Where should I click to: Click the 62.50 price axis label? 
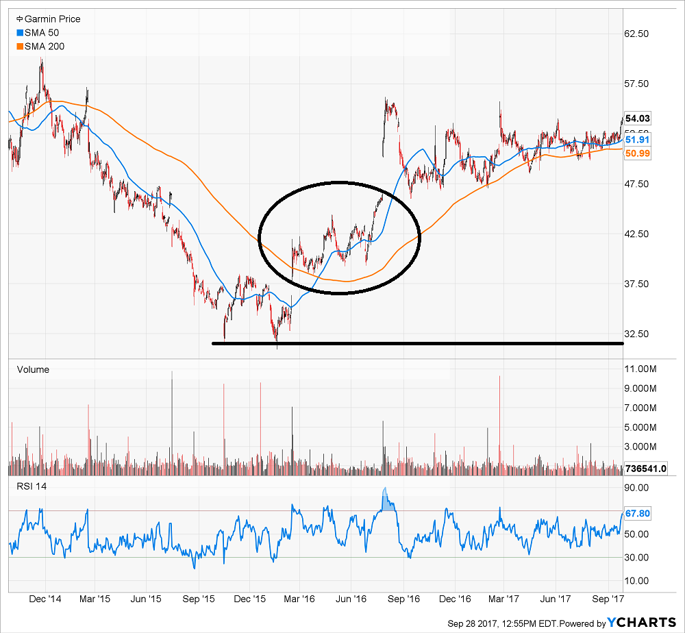636,34
